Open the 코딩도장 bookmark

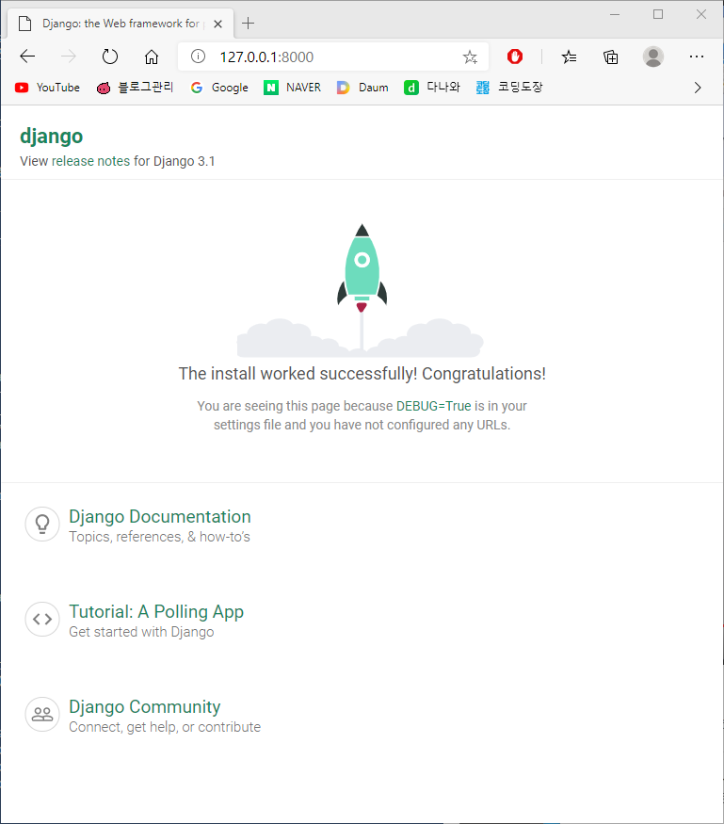508,88
